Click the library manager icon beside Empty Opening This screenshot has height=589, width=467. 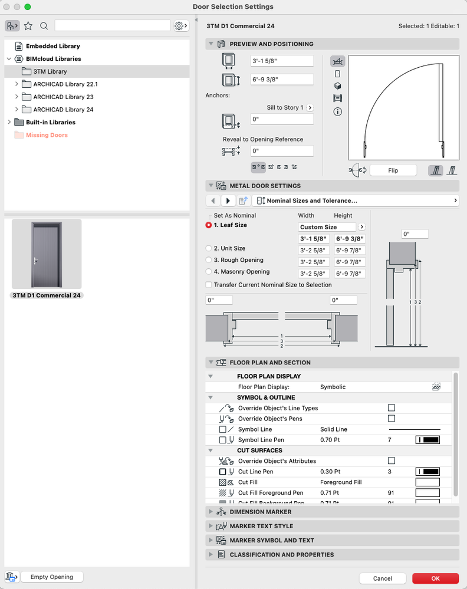point(12,577)
